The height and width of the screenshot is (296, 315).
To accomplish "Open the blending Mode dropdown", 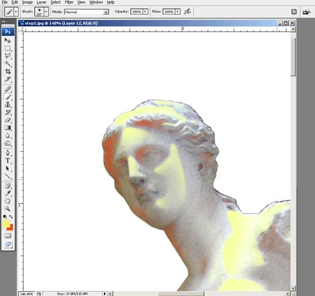I will pyautogui.click(x=106, y=12).
